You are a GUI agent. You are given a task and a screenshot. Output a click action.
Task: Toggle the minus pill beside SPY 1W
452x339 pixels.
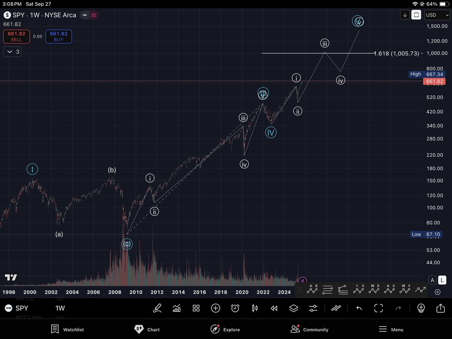pos(84,15)
